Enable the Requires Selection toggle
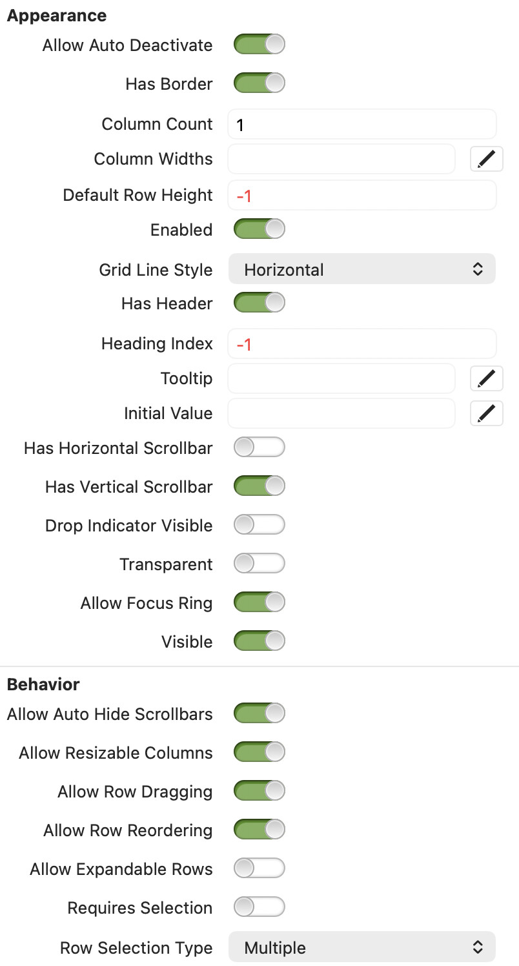This screenshot has width=519, height=966. point(259,907)
